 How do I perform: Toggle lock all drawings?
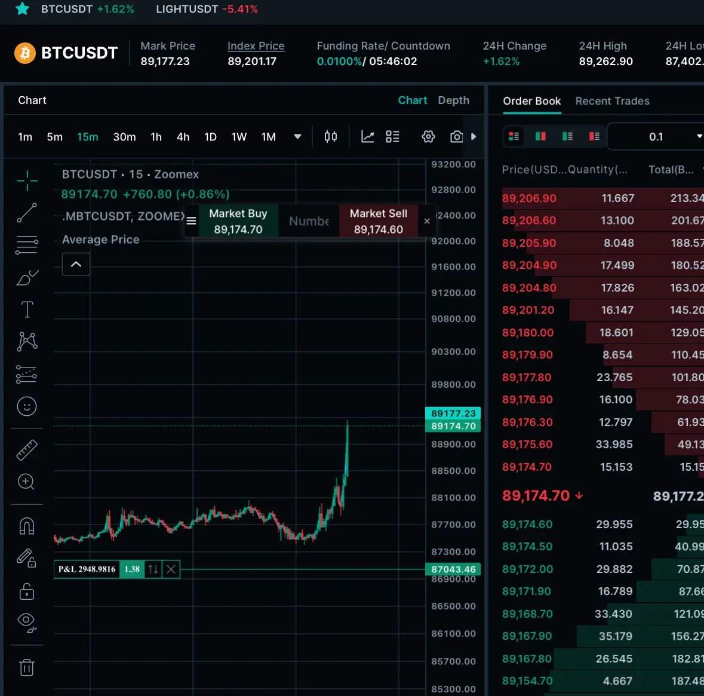pyautogui.click(x=27, y=591)
